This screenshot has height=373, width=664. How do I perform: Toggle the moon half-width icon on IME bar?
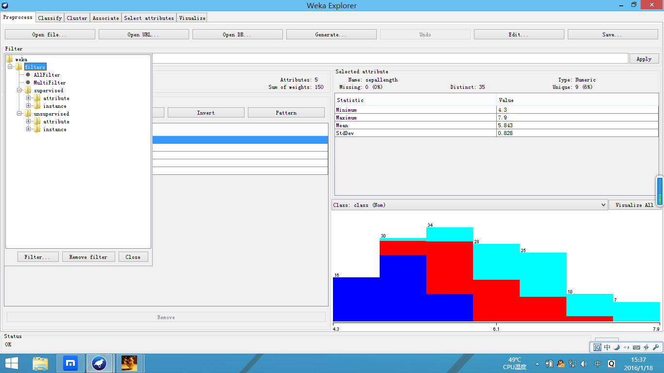[616, 347]
